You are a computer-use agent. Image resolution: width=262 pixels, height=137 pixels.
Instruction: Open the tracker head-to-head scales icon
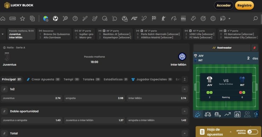tap(208, 114)
